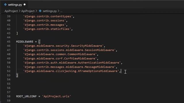Click the highlighted closing bracket on line 53

(x=17, y=75)
